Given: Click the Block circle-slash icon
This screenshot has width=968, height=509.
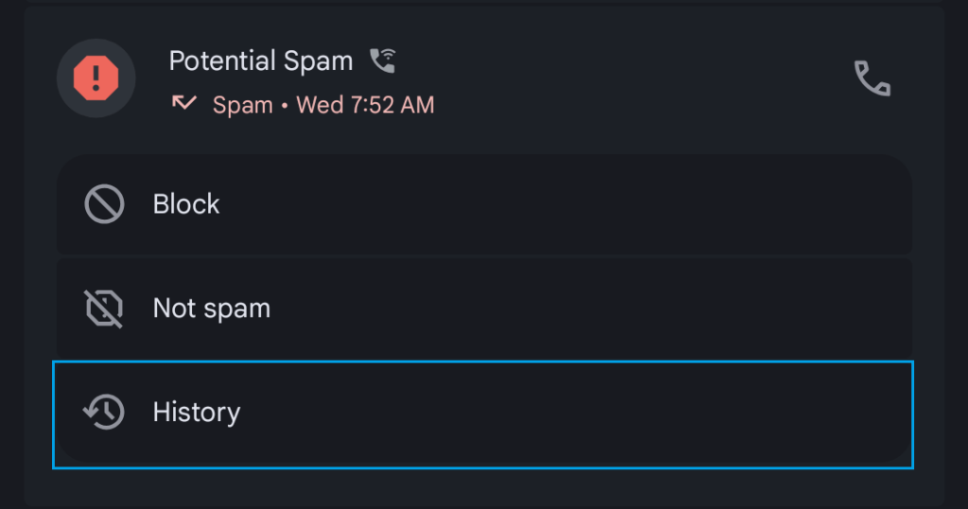Looking at the screenshot, I should (104, 204).
